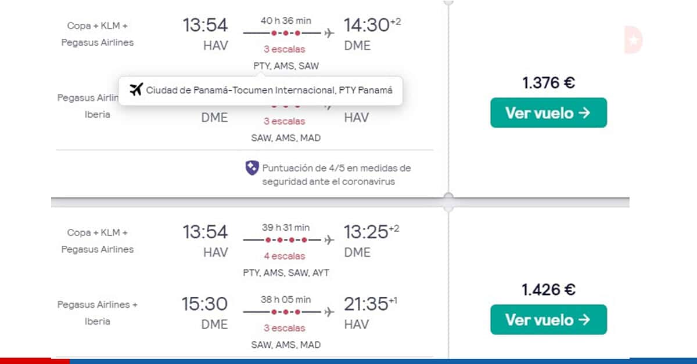Click 3 escalas on the 15:30 DME return flight
Image resolution: width=697 pixels, height=364 pixels.
tap(284, 328)
